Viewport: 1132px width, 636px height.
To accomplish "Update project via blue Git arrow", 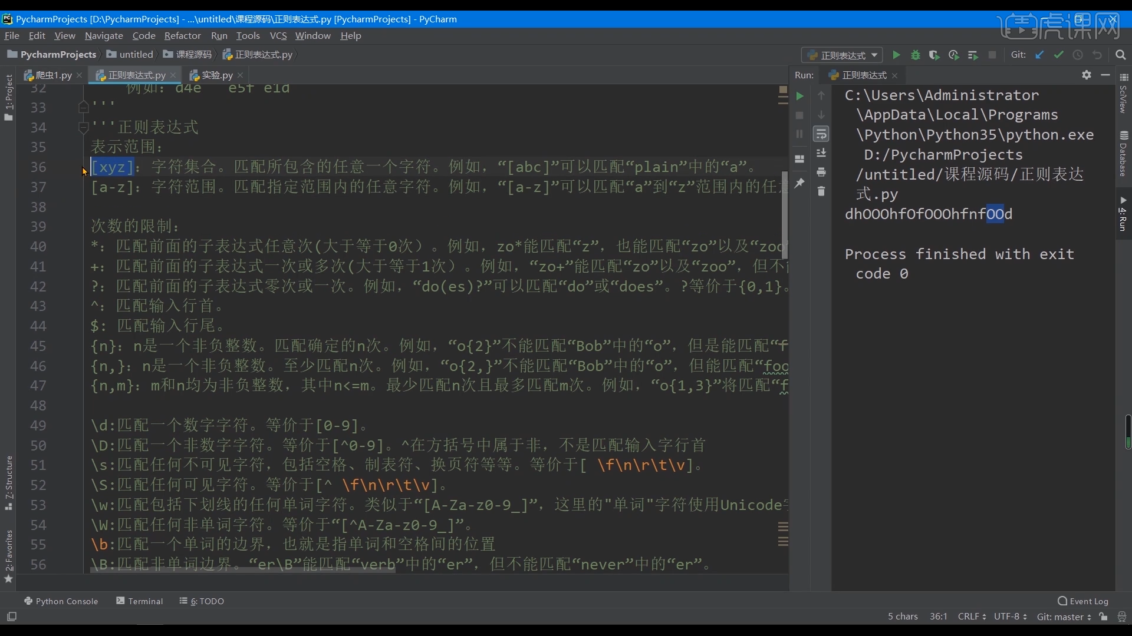I will point(1039,55).
